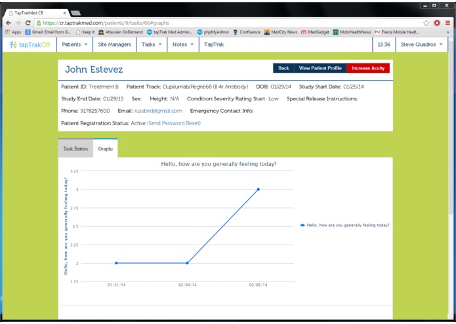
Task: Switch to the Task Entries tab
Action: click(x=75, y=148)
